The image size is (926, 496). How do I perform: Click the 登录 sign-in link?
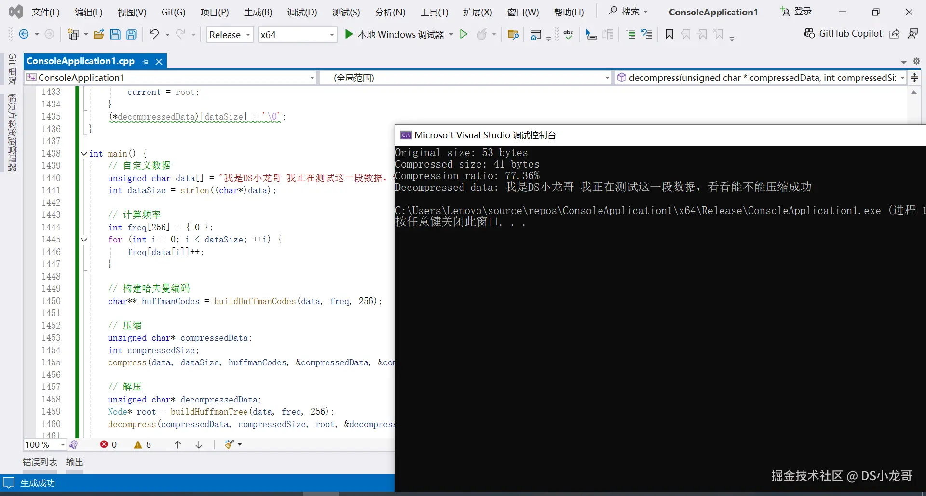pyautogui.click(x=802, y=12)
